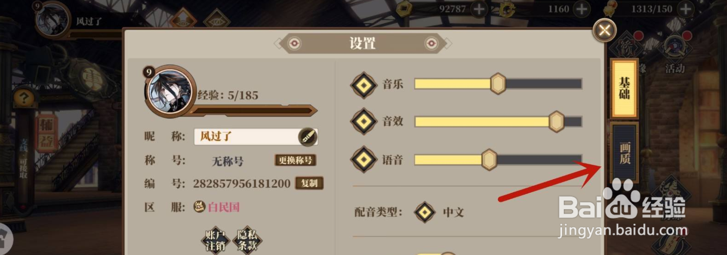Open the 隐私条款 option
This screenshot has height=255, width=727.
pos(247,240)
